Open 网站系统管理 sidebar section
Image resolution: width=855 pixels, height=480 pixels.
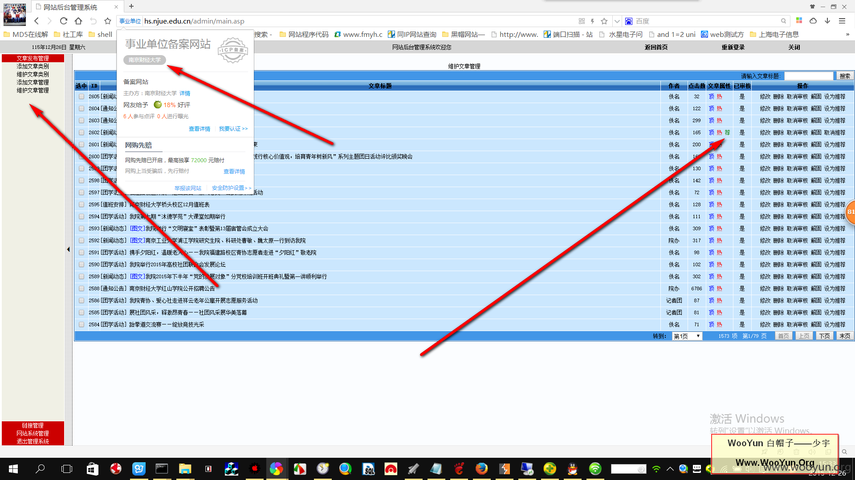click(x=33, y=433)
